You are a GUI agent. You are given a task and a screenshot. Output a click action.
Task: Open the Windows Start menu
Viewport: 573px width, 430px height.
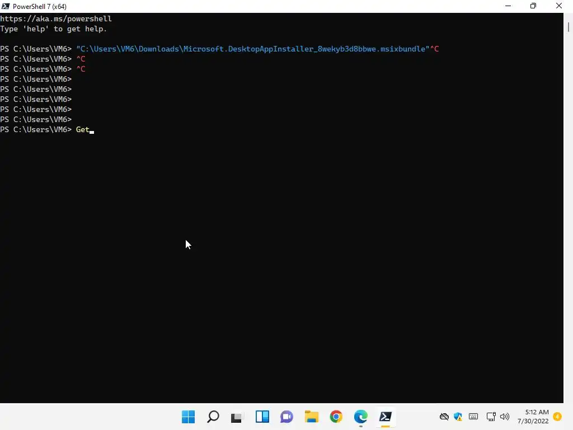[188, 417]
